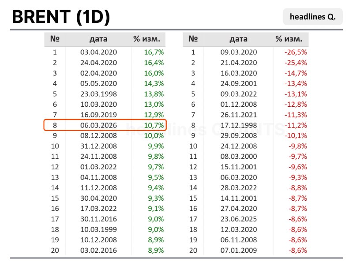Click the right table's дата header

[x=238, y=39]
